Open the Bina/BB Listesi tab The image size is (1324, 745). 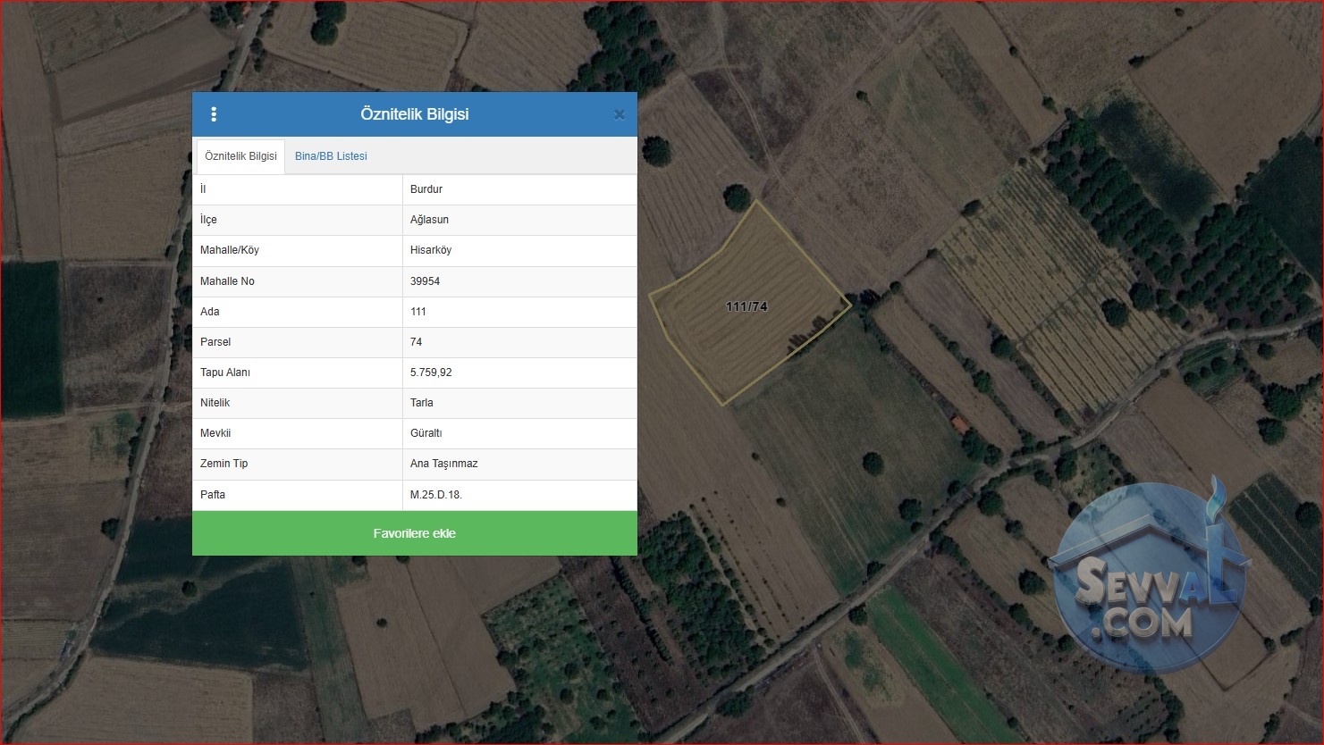pos(331,156)
